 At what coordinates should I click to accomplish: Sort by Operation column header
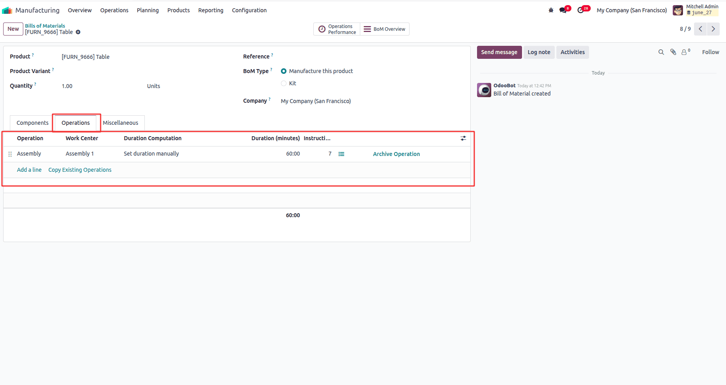(x=30, y=138)
